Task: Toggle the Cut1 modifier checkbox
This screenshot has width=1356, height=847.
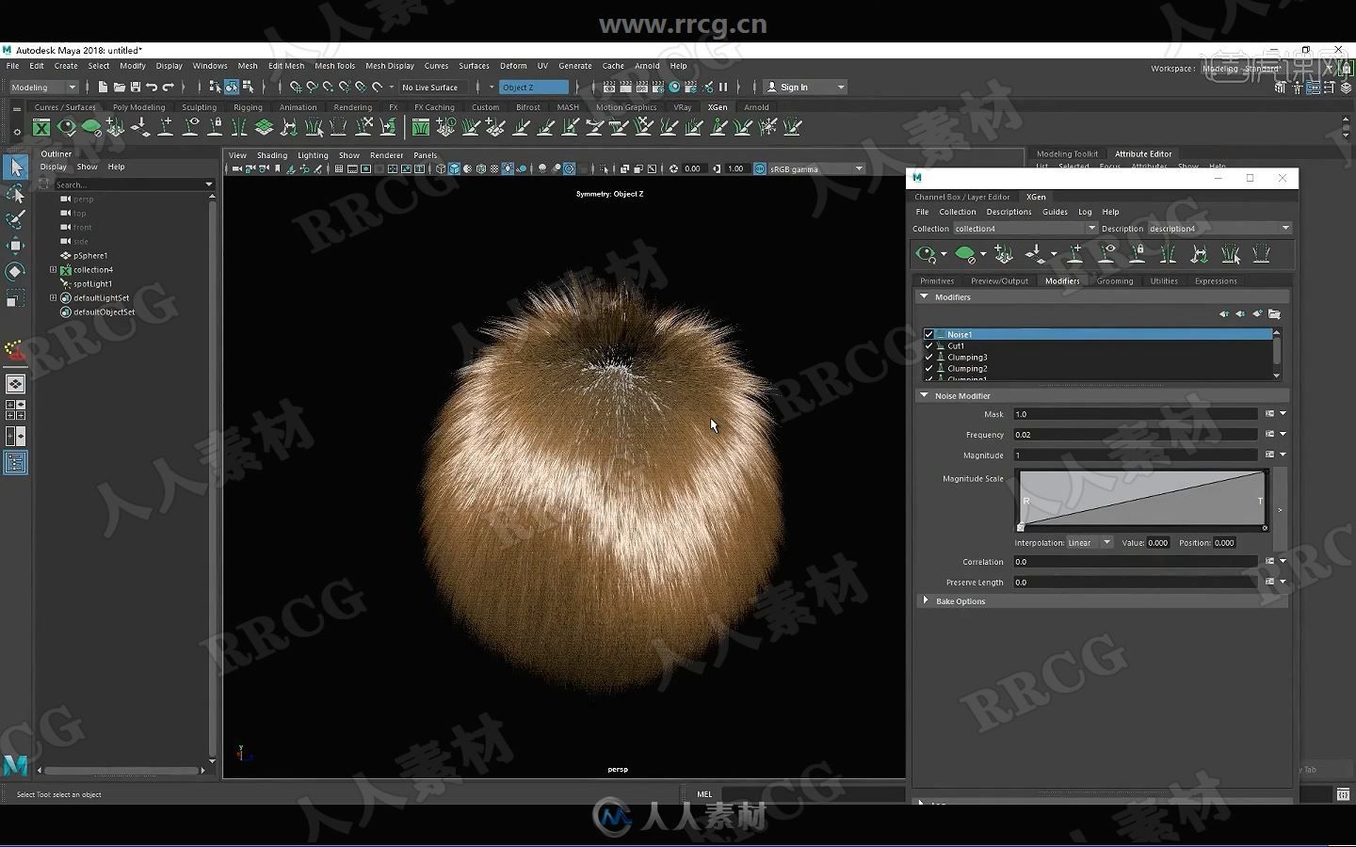Action: click(x=928, y=345)
